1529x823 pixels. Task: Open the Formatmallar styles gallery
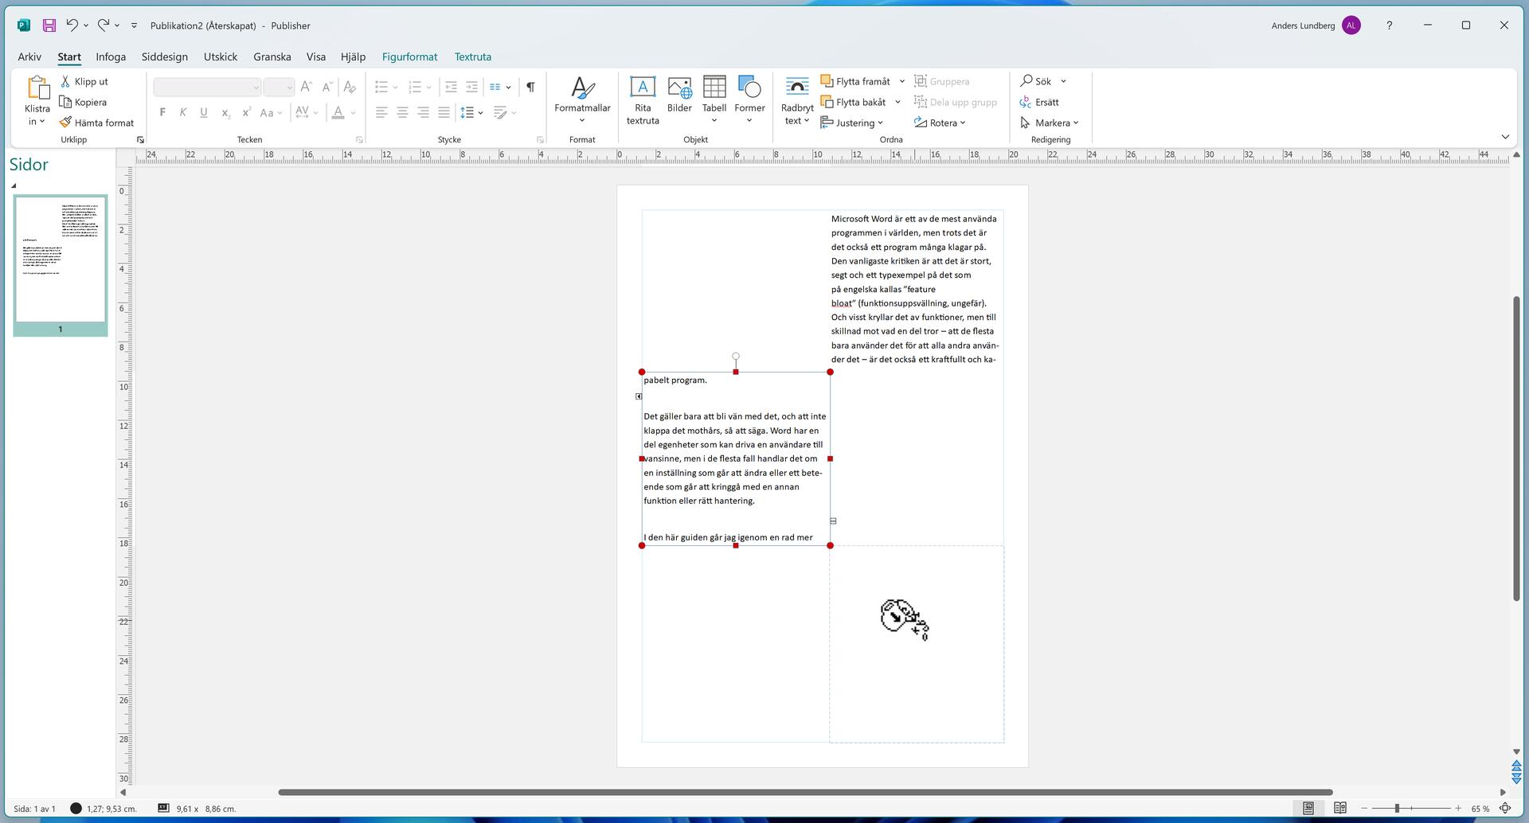pyautogui.click(x=581, y=99)
